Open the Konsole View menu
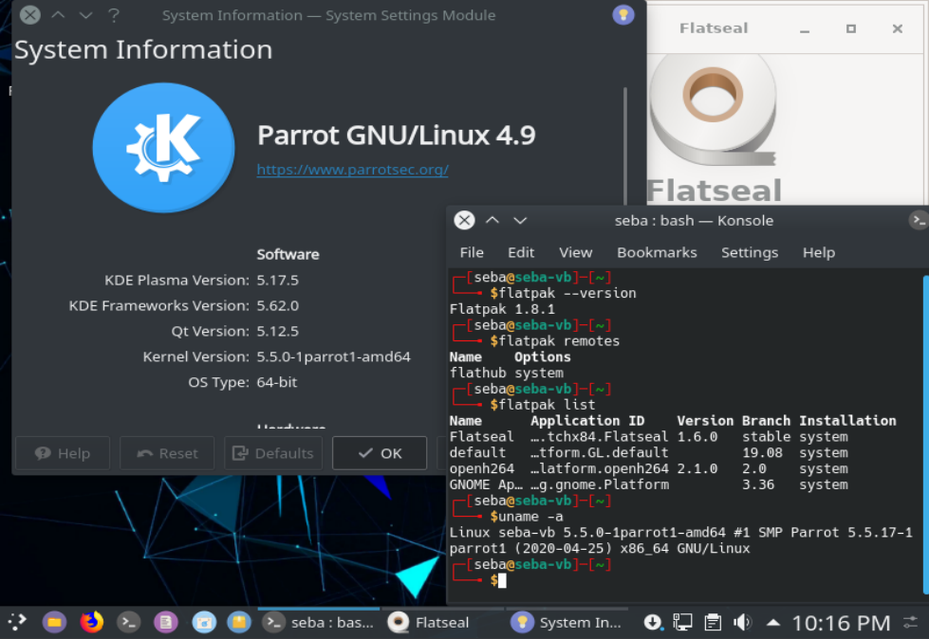The width and height of the screenshot is (929, 639). click(575, 252)
